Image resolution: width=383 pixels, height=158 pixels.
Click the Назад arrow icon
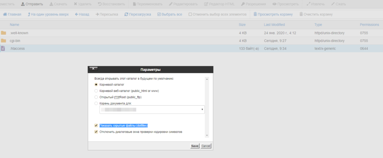point(77,15)
